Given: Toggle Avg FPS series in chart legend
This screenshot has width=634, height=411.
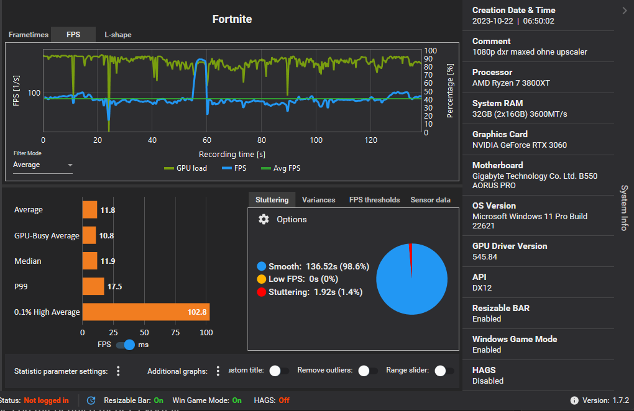Looking at the screenshot, I should [281, 168].
